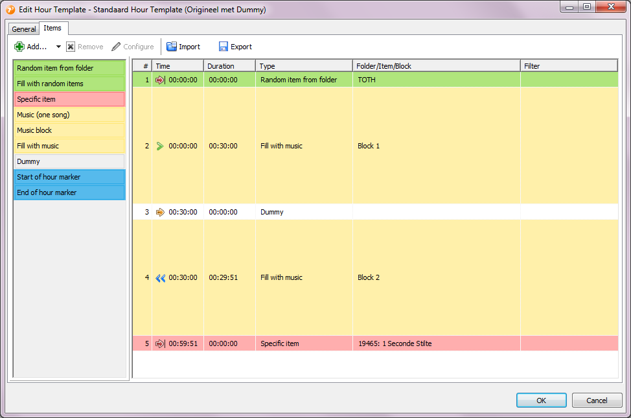
Task: Select the '19465: 1 Seconde Stilte' row entry
Action: pos(395,343)
